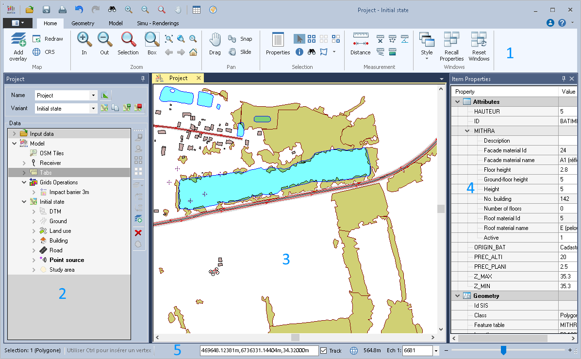
Task: Click the user account icon
Action: point(550,23)
